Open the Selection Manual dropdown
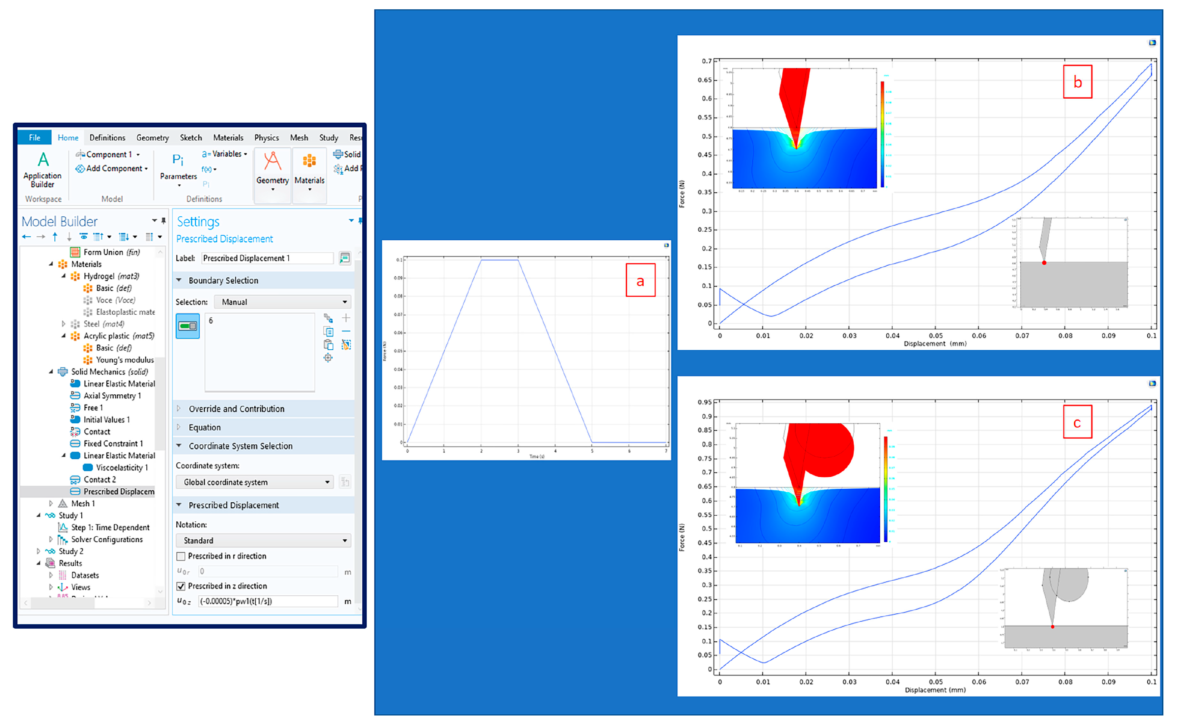 (x=283, y=302)
